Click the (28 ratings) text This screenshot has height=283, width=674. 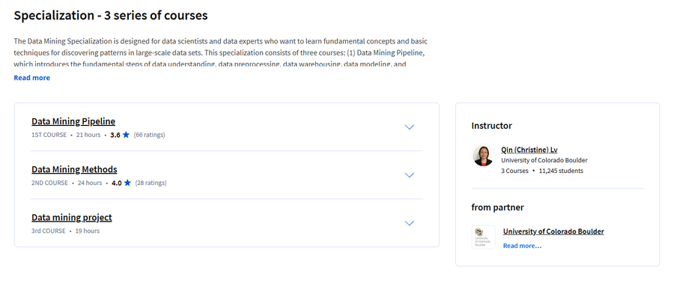pos(151,183)
